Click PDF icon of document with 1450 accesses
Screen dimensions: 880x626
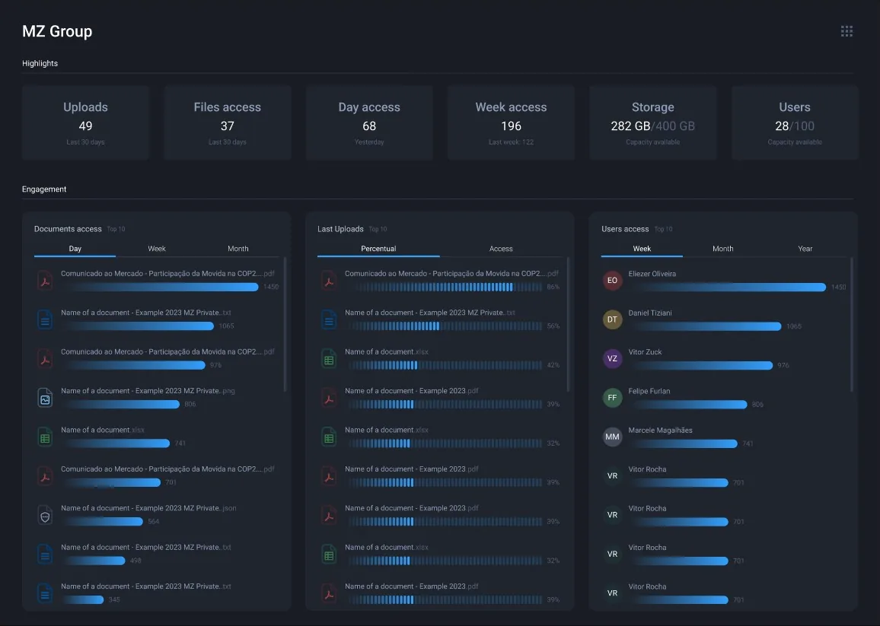45,280
